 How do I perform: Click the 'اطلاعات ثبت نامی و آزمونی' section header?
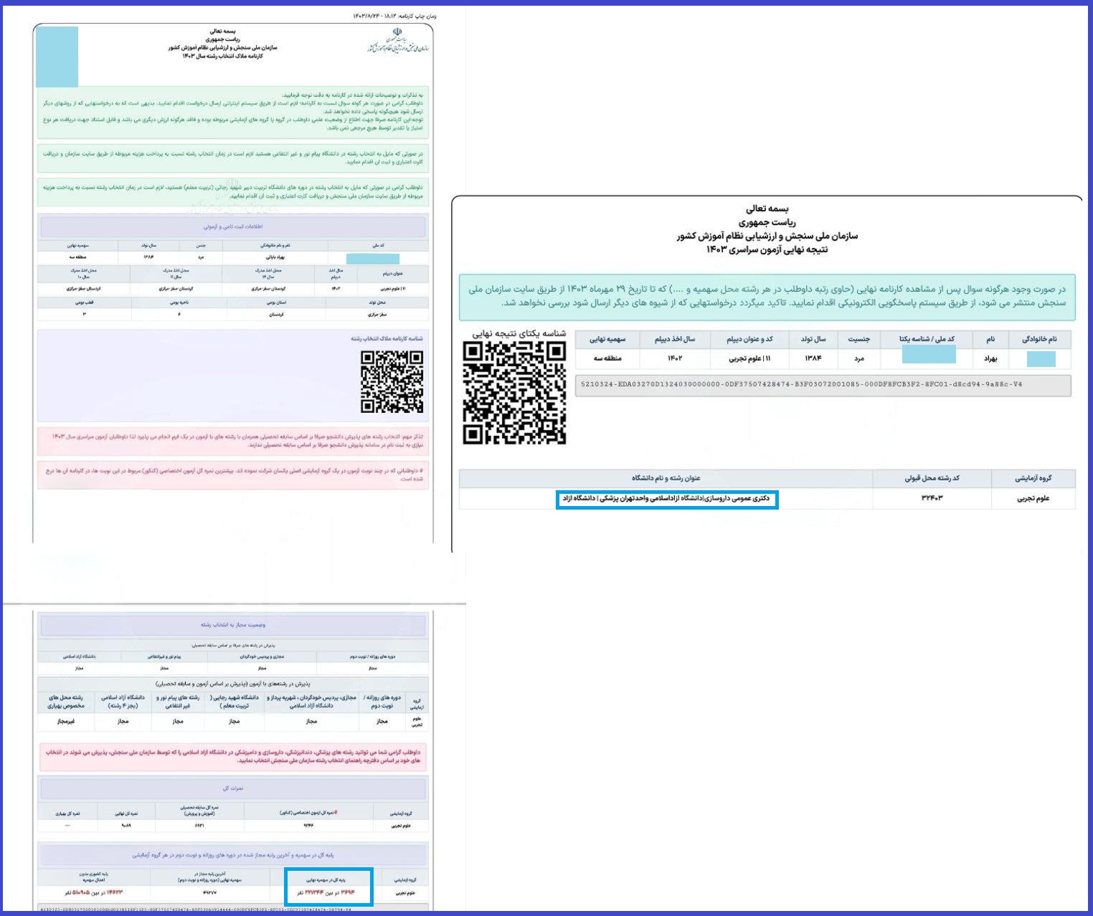pyautogui.click(x=232, y=226)
